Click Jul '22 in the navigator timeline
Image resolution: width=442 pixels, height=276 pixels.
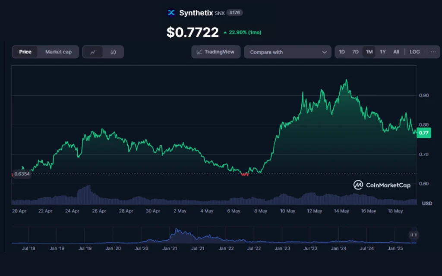click(254, 248)
